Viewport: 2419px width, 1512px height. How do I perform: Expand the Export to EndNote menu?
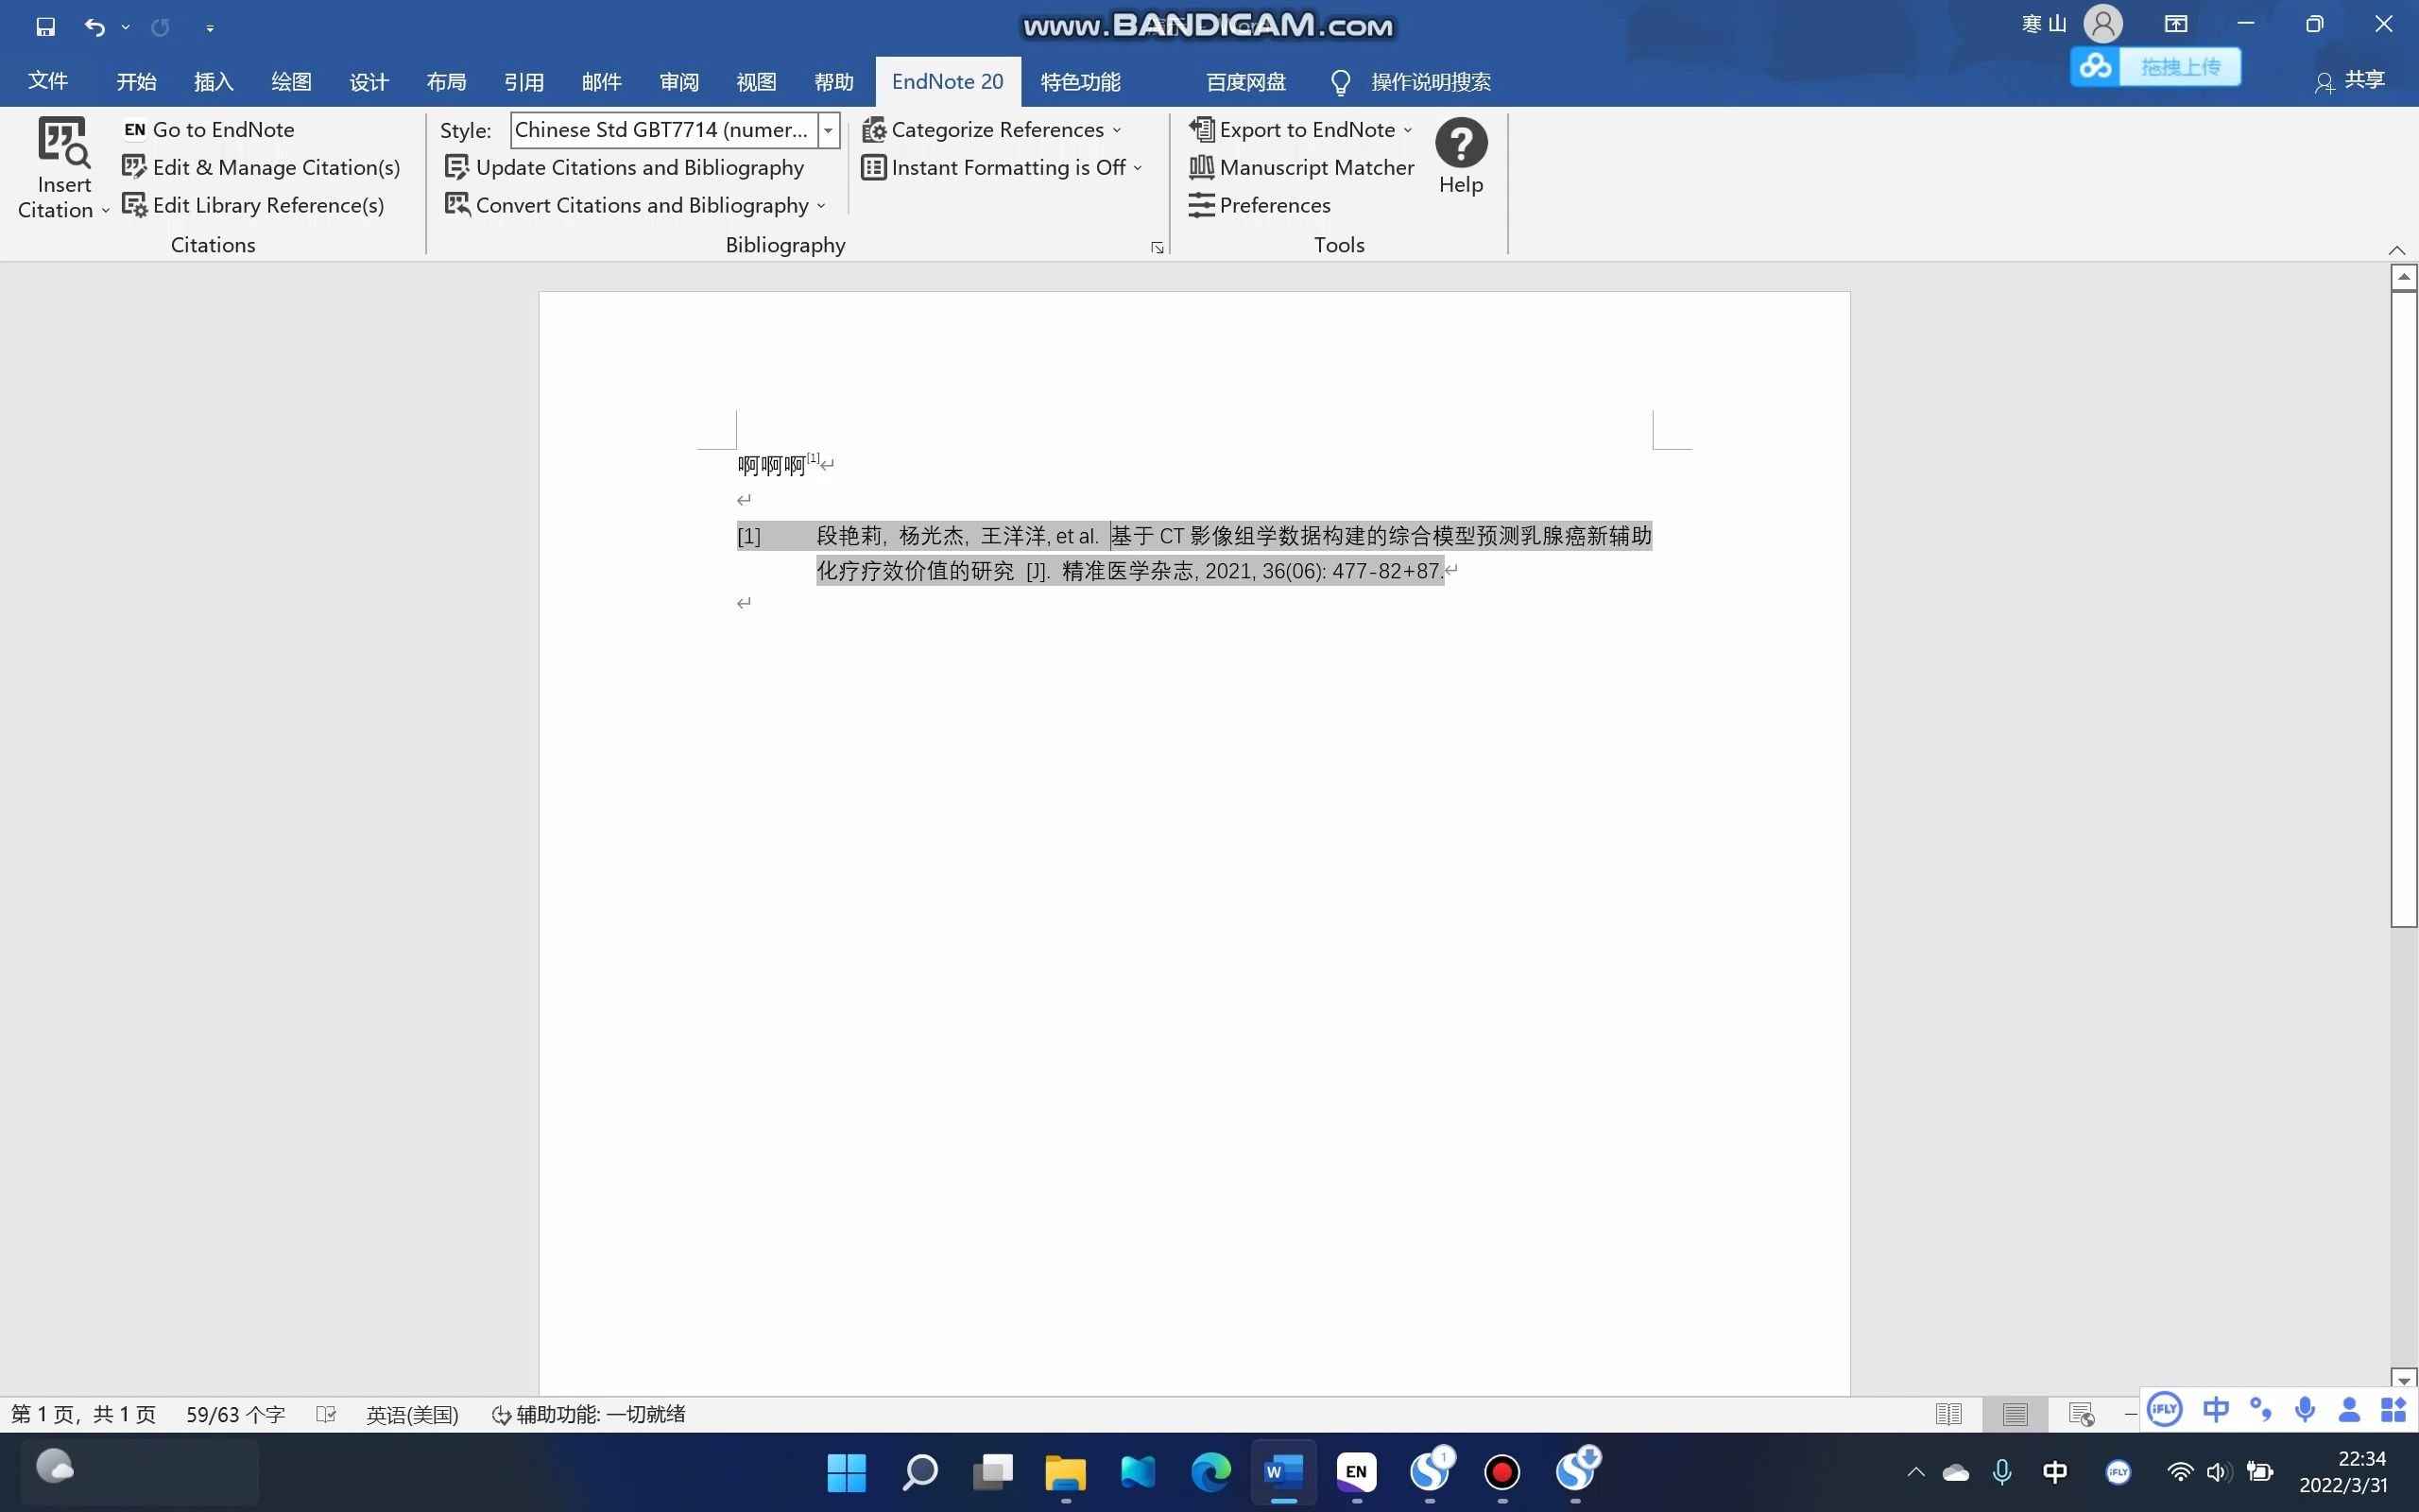[x=1407, y=129]
